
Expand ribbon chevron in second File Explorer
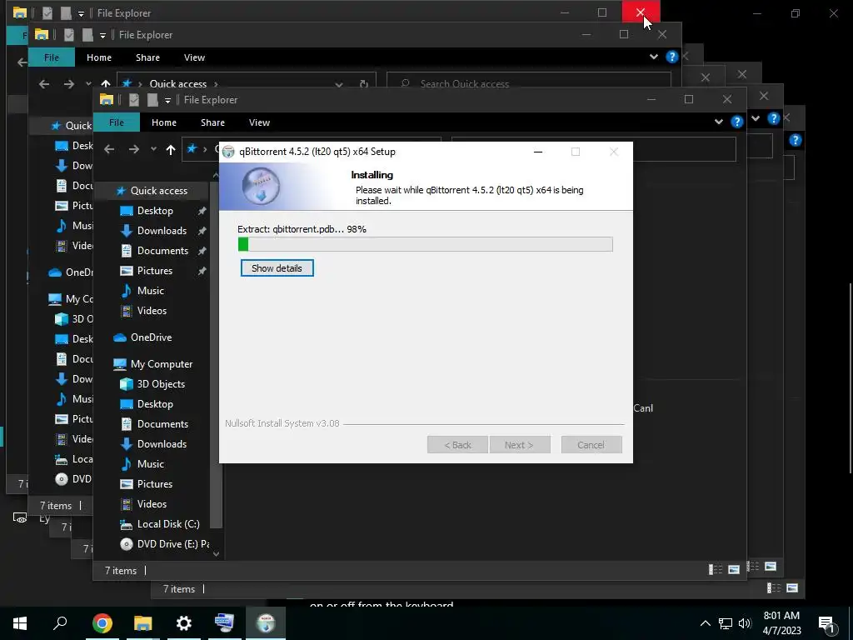click(654, 57)
